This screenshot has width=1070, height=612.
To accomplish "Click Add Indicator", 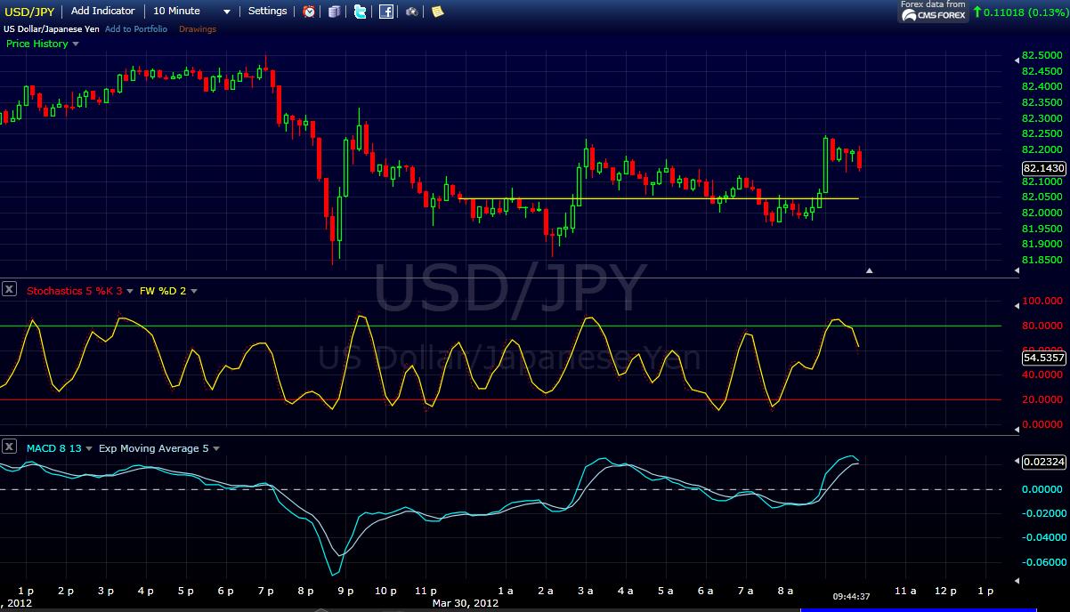I will (103, 11).
